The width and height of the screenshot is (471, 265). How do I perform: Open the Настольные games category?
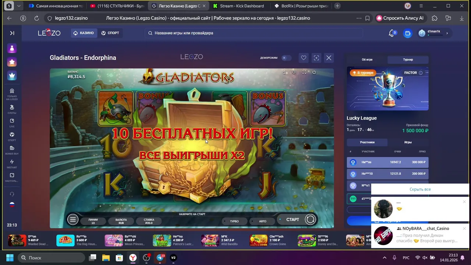[x=12, y=177]
